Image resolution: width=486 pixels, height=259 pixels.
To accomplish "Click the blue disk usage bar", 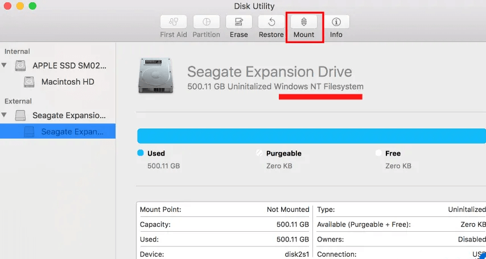I will point(311,136).
